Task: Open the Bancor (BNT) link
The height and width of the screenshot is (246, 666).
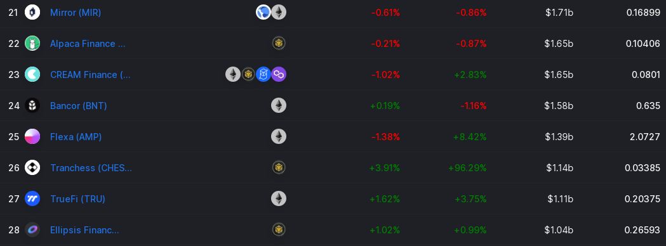Action: point(79,106)
